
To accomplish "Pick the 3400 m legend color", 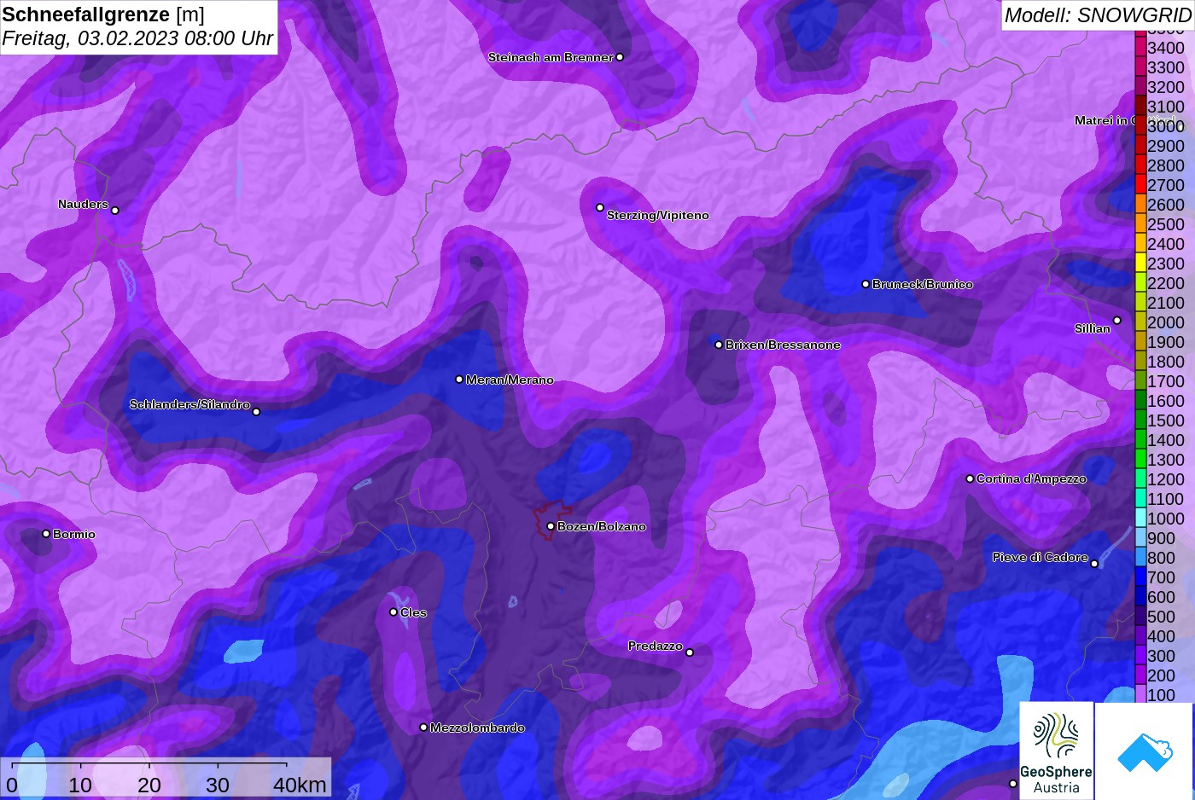I will pyautogui.click(x=1140, y=47).
